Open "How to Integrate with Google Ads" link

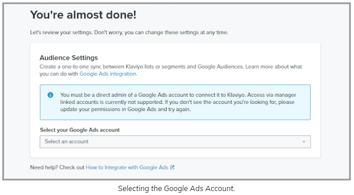point(127,168)
